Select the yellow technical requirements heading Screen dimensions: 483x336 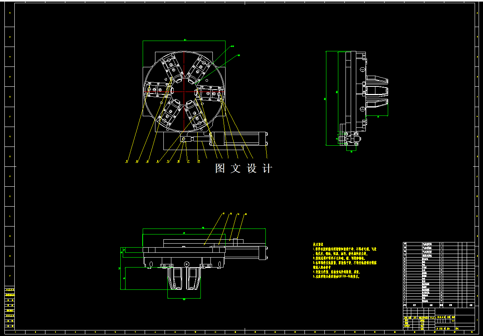(318, 245)
